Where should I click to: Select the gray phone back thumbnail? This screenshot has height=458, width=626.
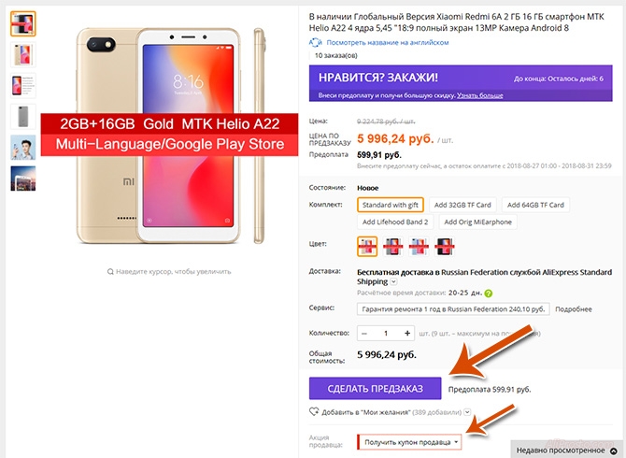(x=23, y=116)
